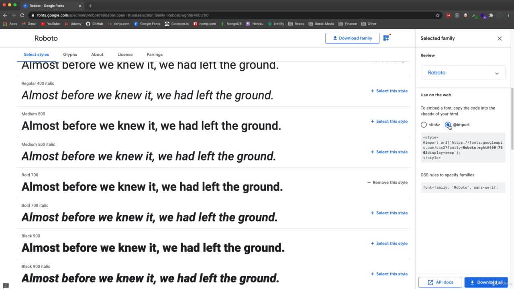Select the Regular 400 italic style
Viewport: 514px width, 289px height.
(389, 91)
